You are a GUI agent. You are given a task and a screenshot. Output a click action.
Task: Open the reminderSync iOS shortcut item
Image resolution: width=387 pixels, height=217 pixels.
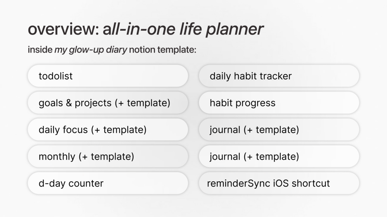[279, 183]
